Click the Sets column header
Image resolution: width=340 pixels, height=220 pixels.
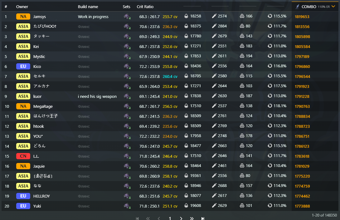pos(126,7)
